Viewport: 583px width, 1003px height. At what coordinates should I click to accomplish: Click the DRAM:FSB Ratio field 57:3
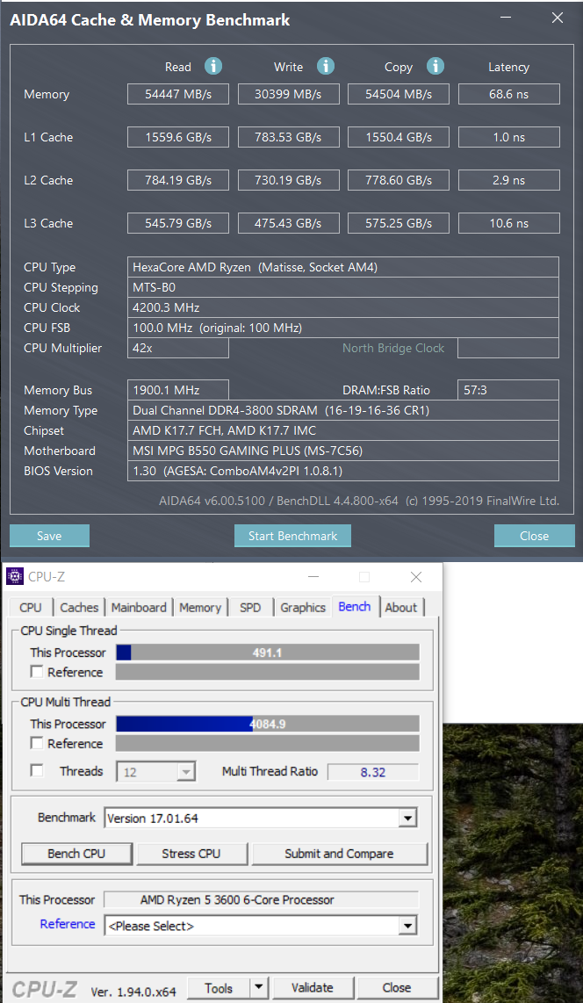(509, 390)
